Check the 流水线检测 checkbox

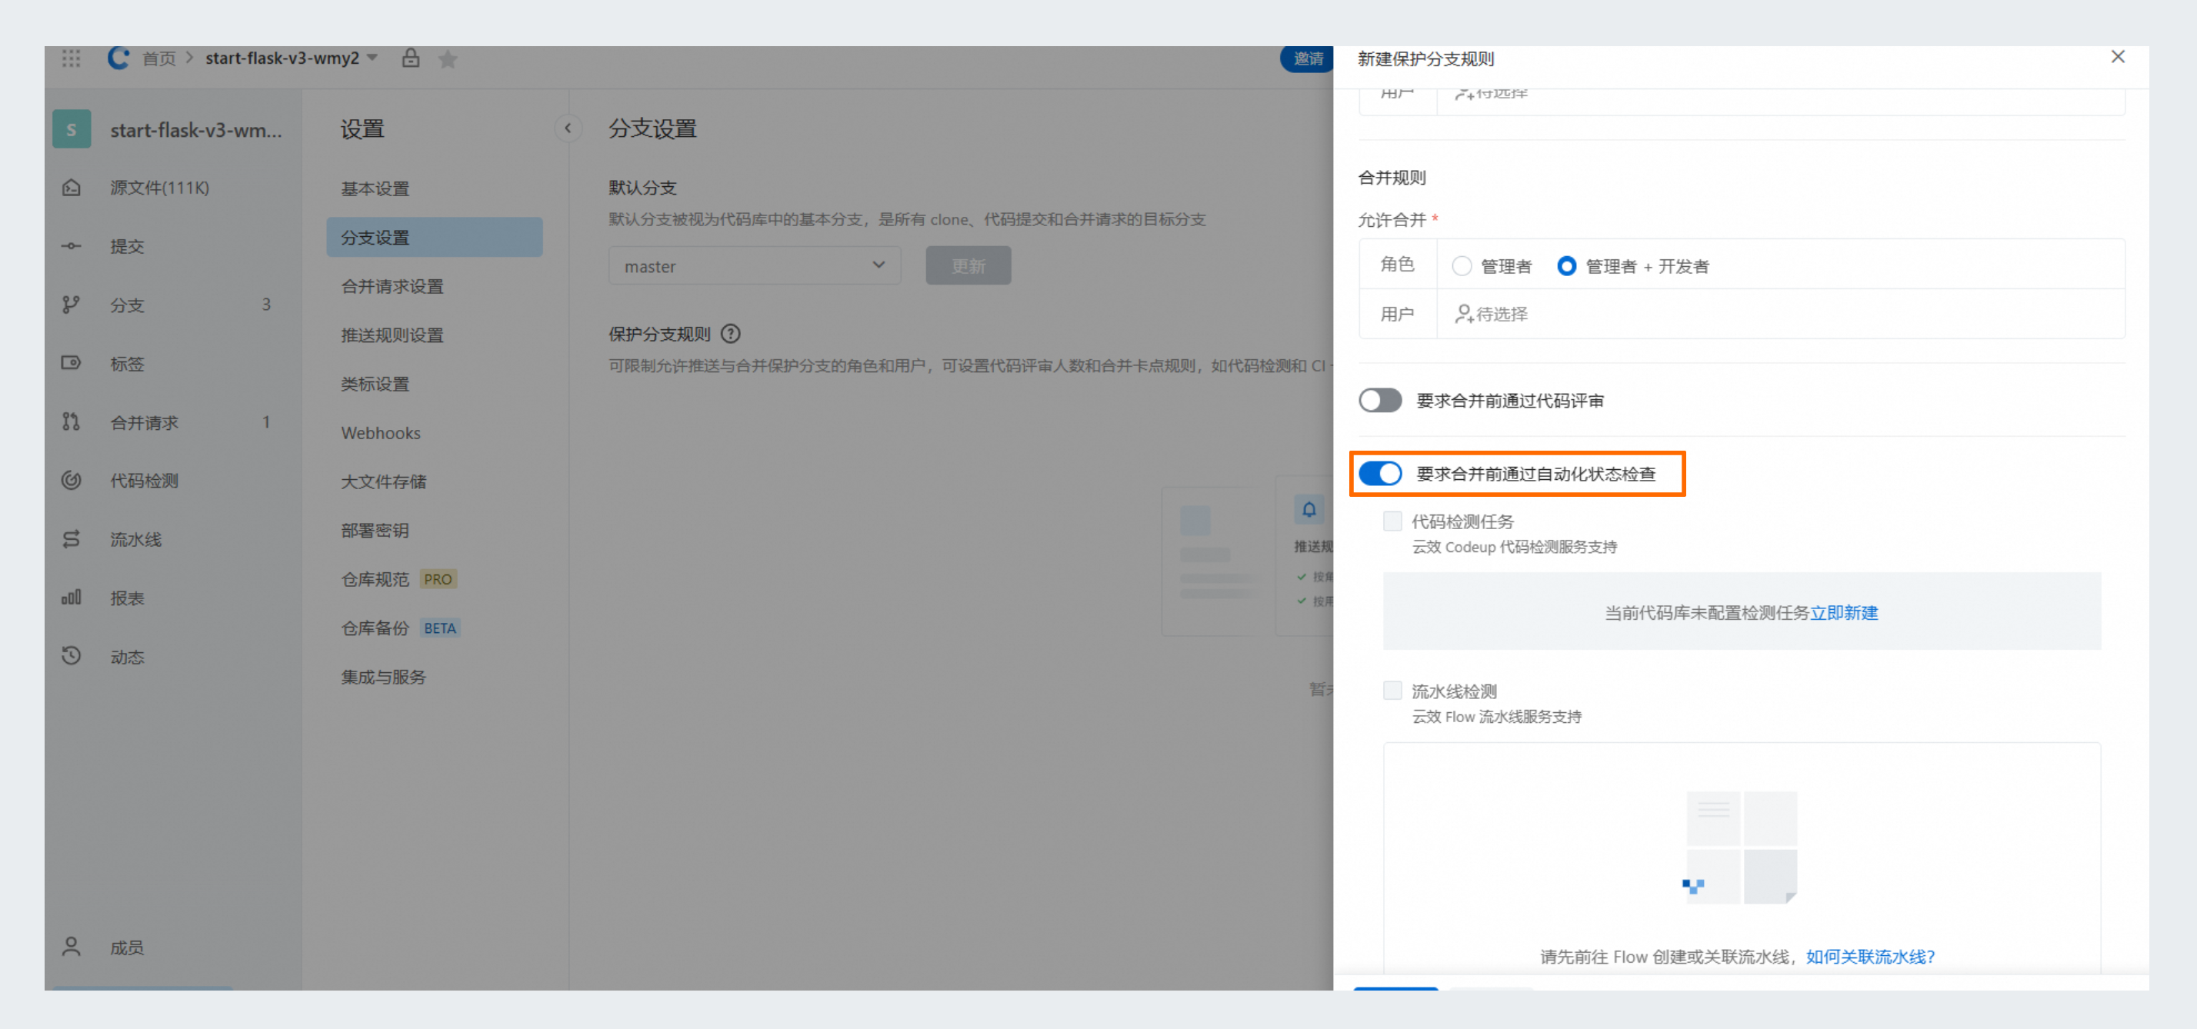coord(1392,691)
